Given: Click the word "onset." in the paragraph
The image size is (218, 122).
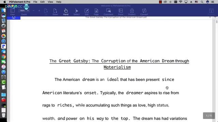Looking at the screenshot, I should click(x=91, y=93).
